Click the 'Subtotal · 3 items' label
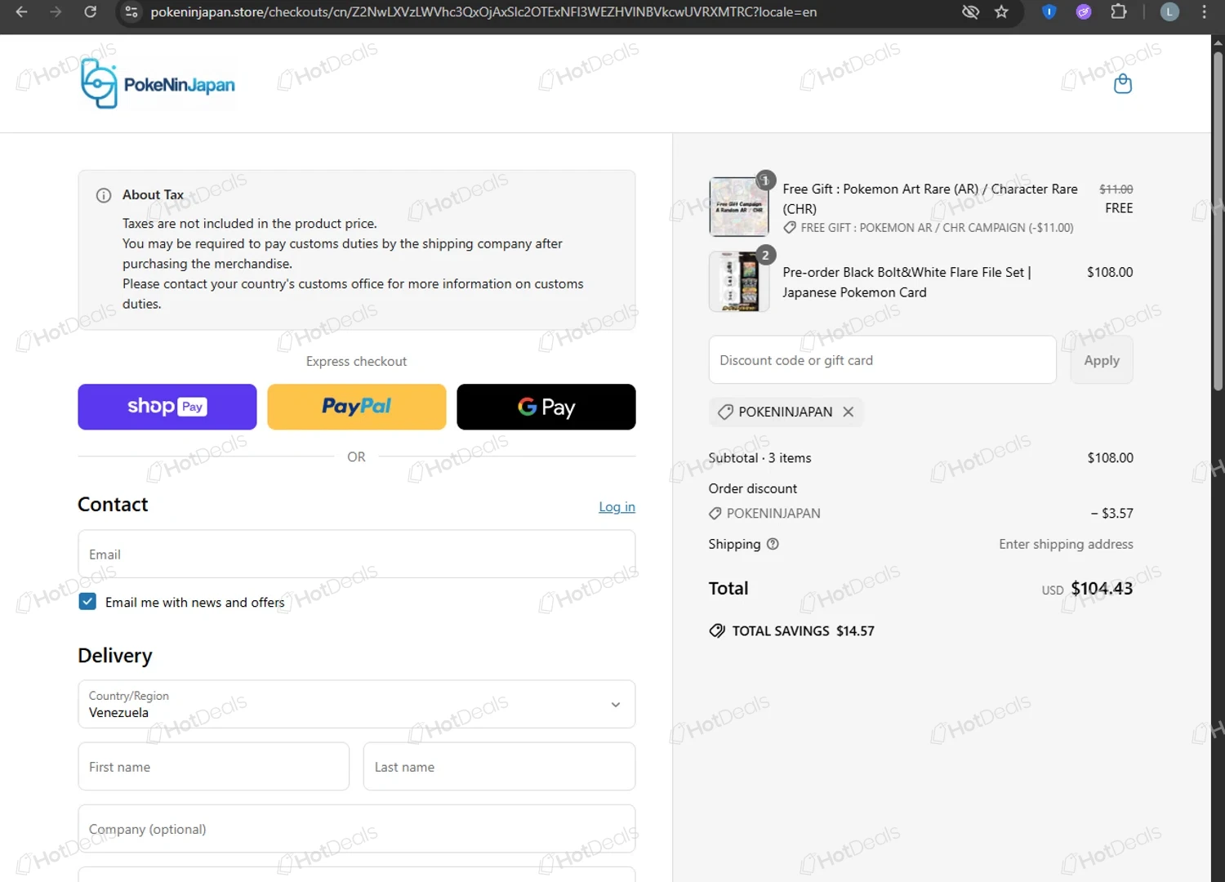Image resolution: width=1225 pixels, height=882 pixels. [759, 458]
